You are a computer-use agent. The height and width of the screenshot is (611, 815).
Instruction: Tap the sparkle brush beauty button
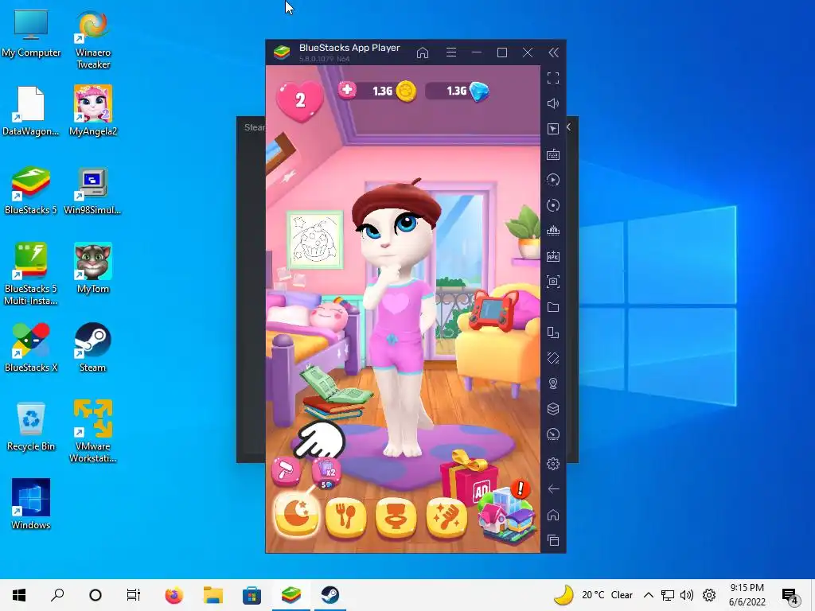(x=446, y=516)
